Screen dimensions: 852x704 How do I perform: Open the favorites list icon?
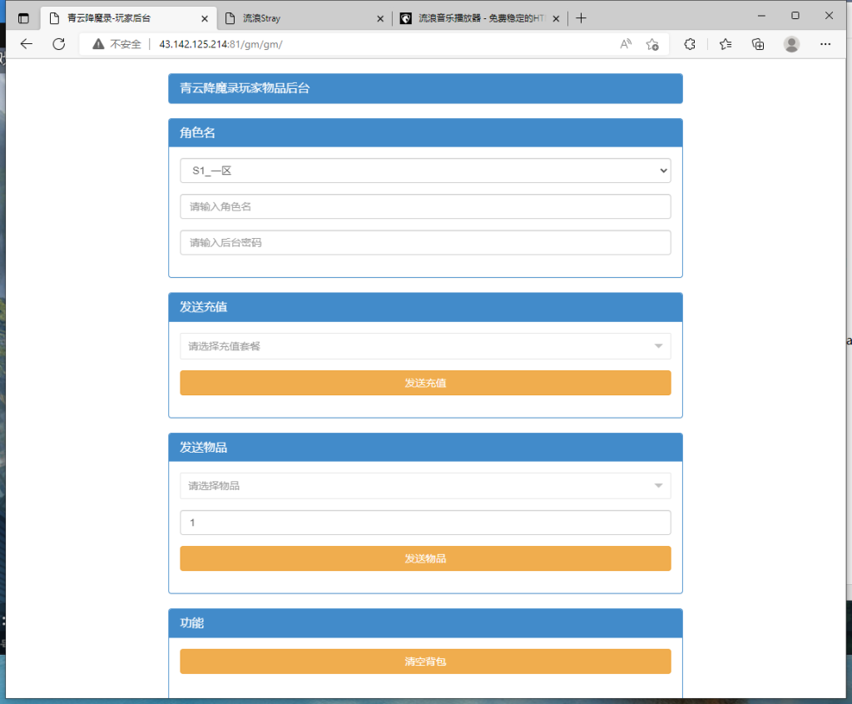[x=726, y=44]
